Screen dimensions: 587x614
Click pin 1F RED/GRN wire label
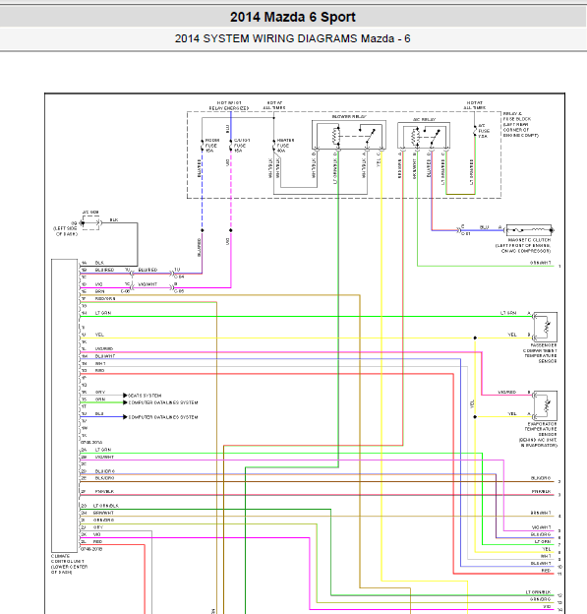105,298
